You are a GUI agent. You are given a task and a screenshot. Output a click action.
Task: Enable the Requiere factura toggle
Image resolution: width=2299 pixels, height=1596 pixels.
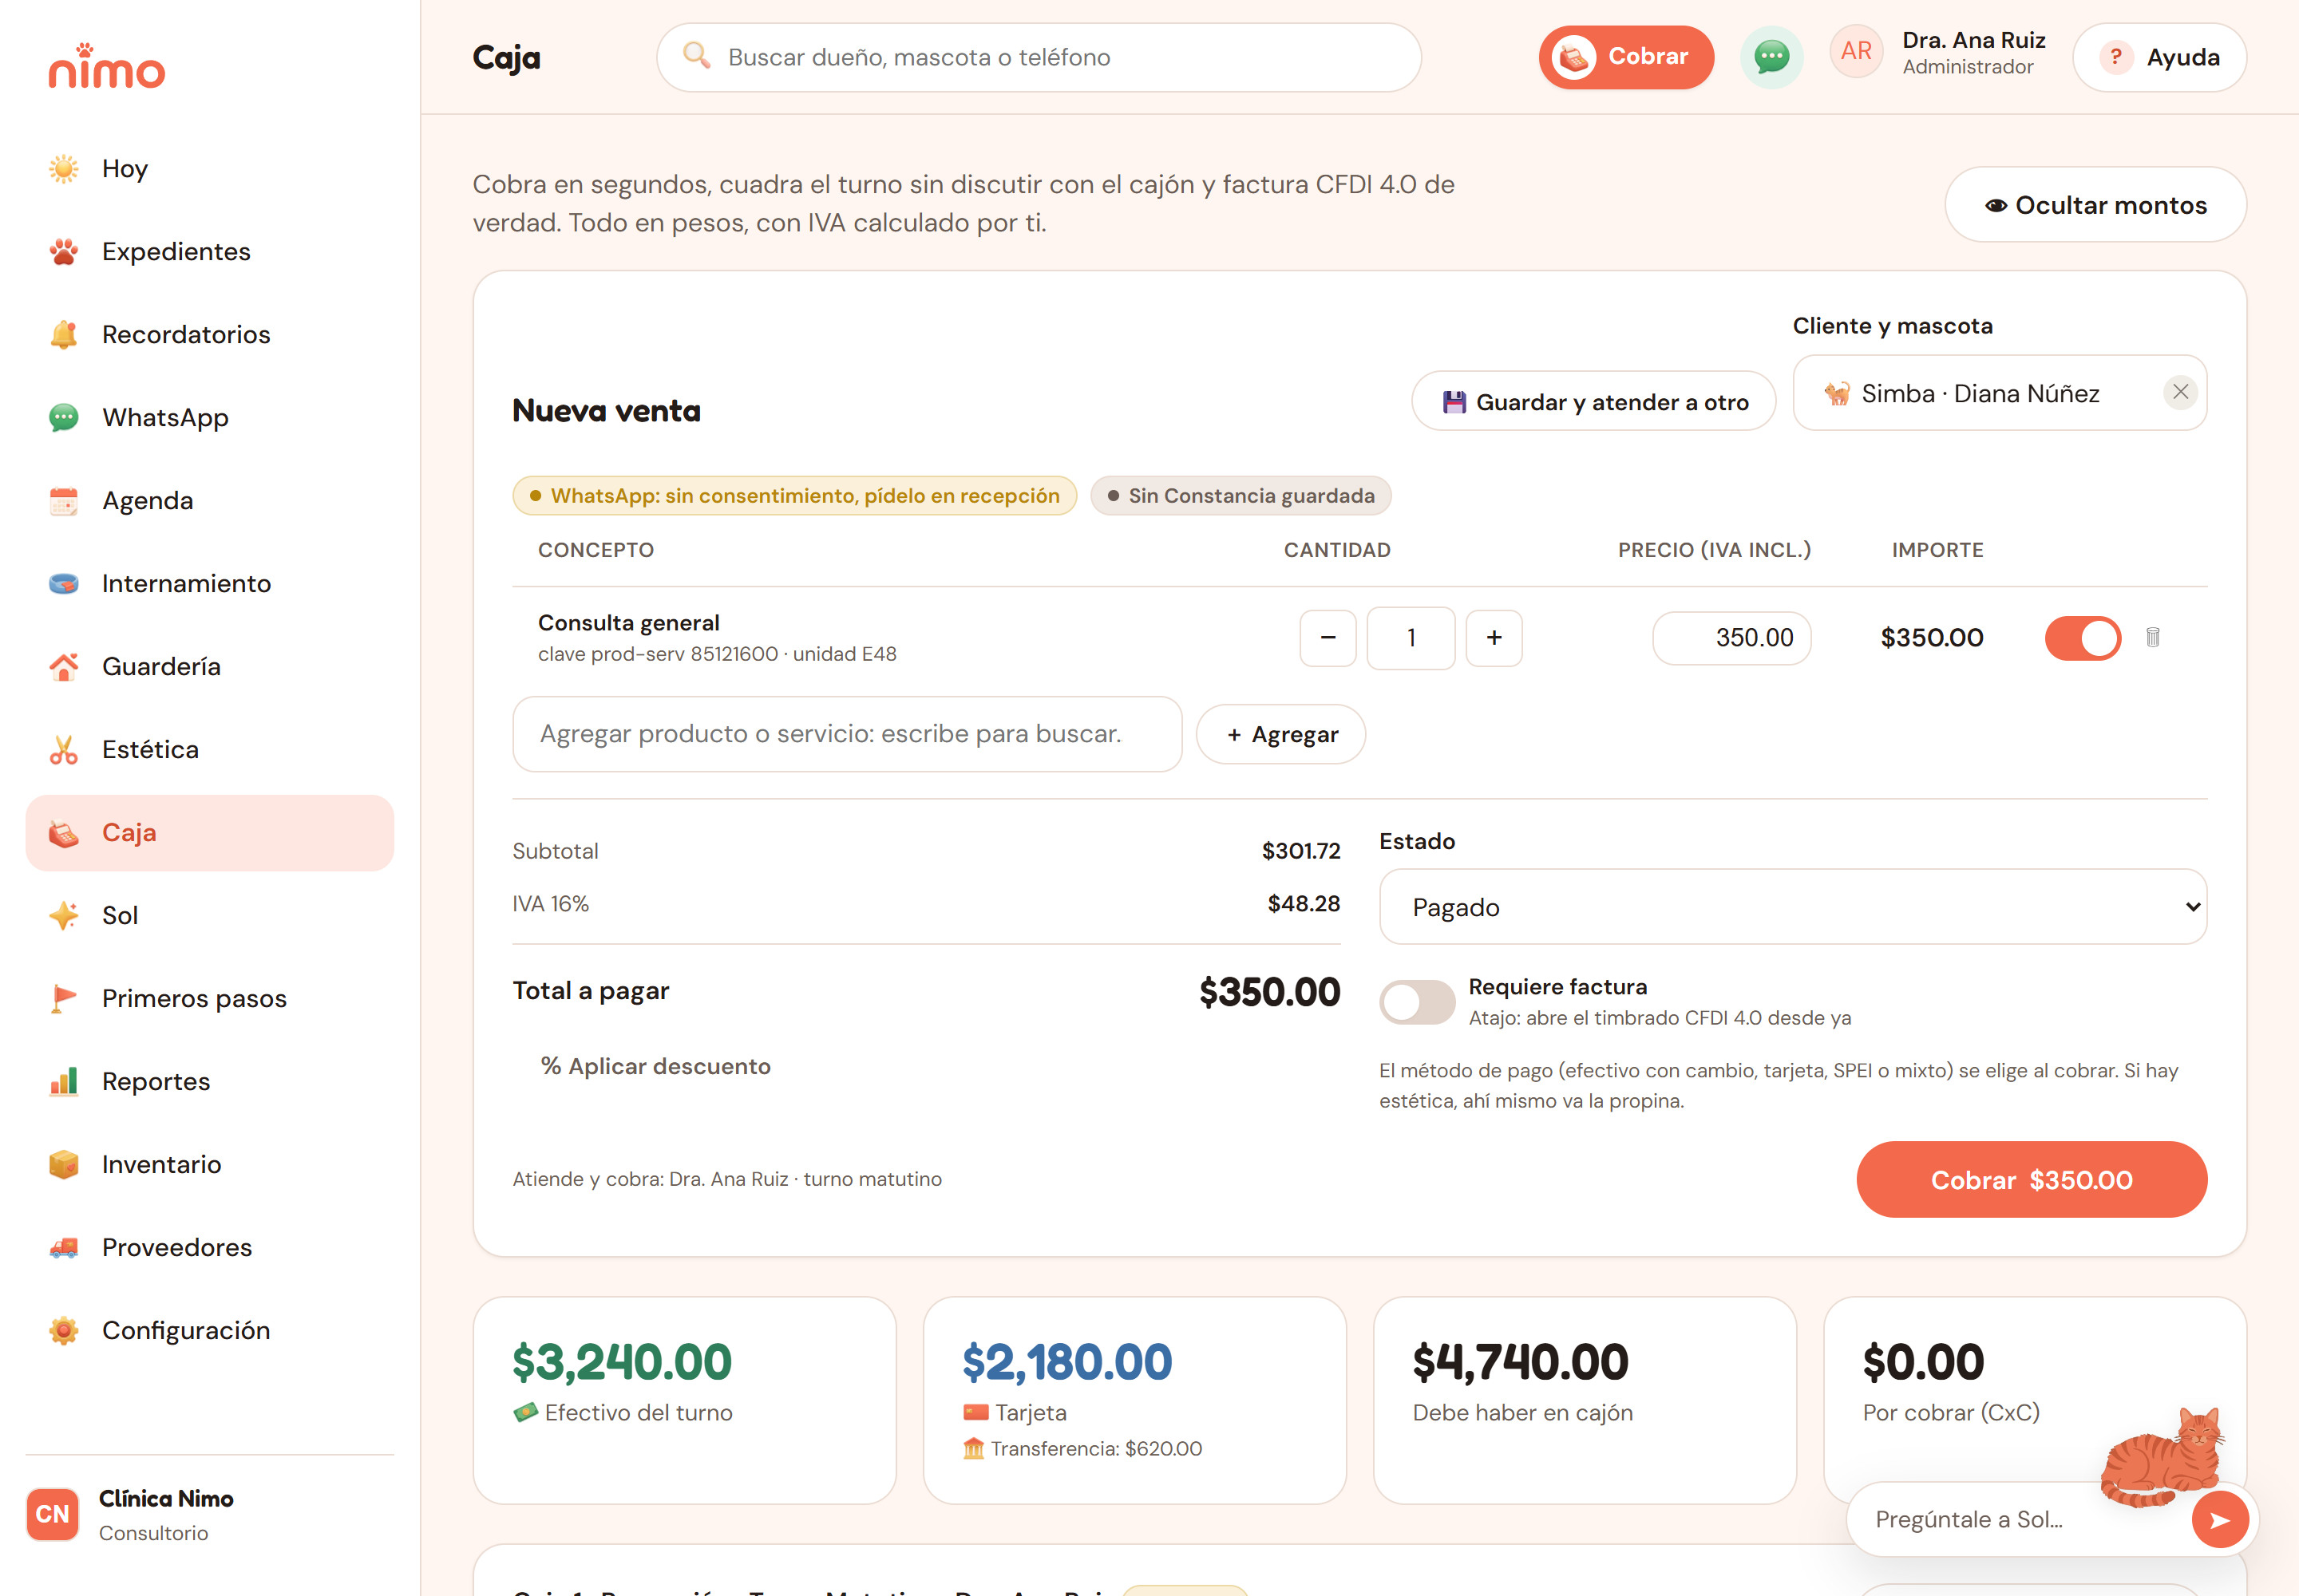click(1417, 1002)
